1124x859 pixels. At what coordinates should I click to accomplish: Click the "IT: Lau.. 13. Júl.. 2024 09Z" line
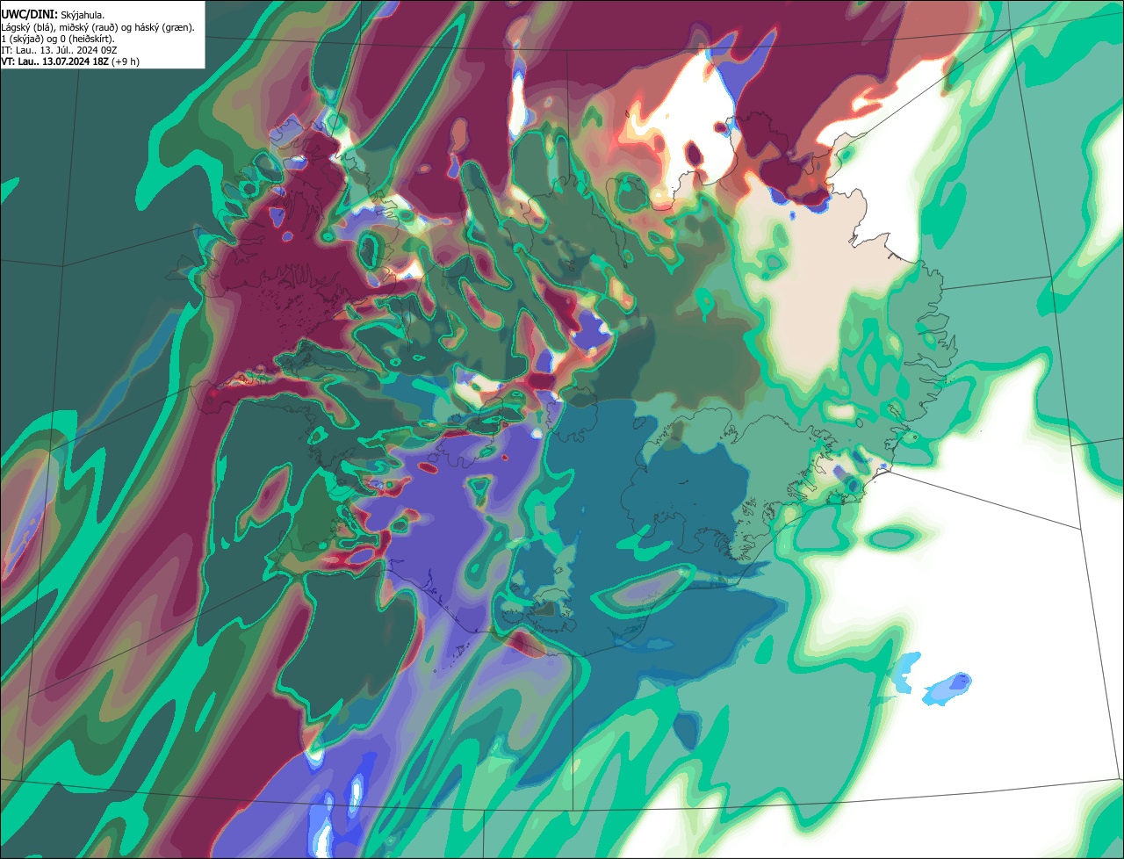[59, 50]
